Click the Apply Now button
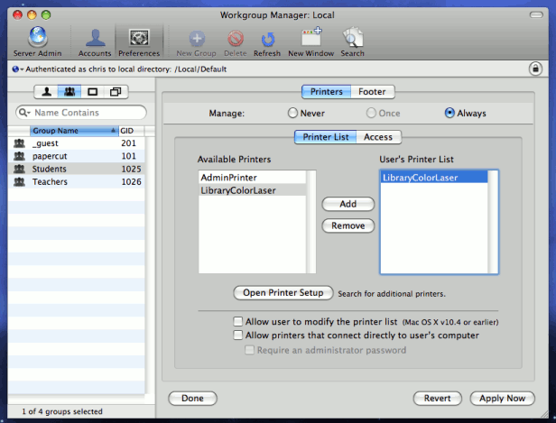556x423 pixels. (x=502, y=399)
